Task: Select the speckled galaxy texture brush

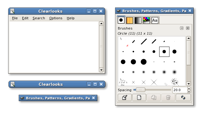Action: [x=174, y=82]
